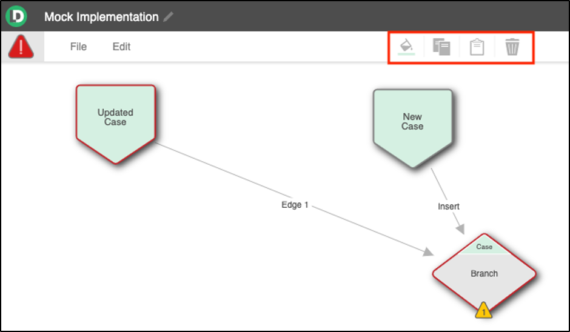
Task: Click the green D logo icon
Action: (x=16, y=16)
